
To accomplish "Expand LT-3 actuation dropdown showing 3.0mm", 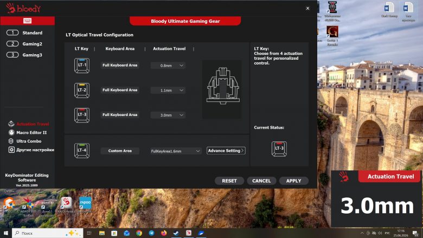I will [x=168, y=115].
